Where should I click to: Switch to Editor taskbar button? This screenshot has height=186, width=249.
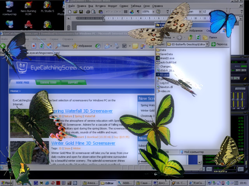[108, 183]
